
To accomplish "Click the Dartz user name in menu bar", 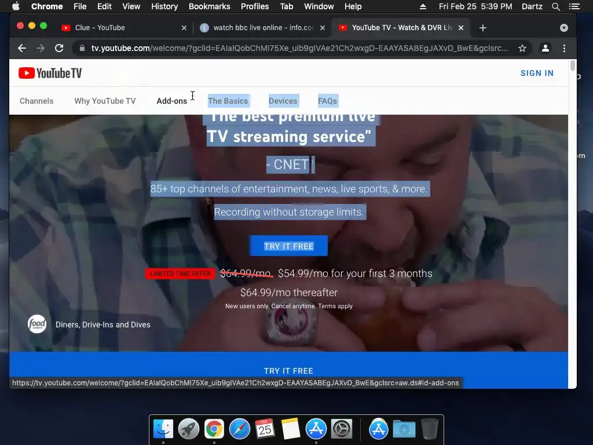I will [x=532, y=6].
